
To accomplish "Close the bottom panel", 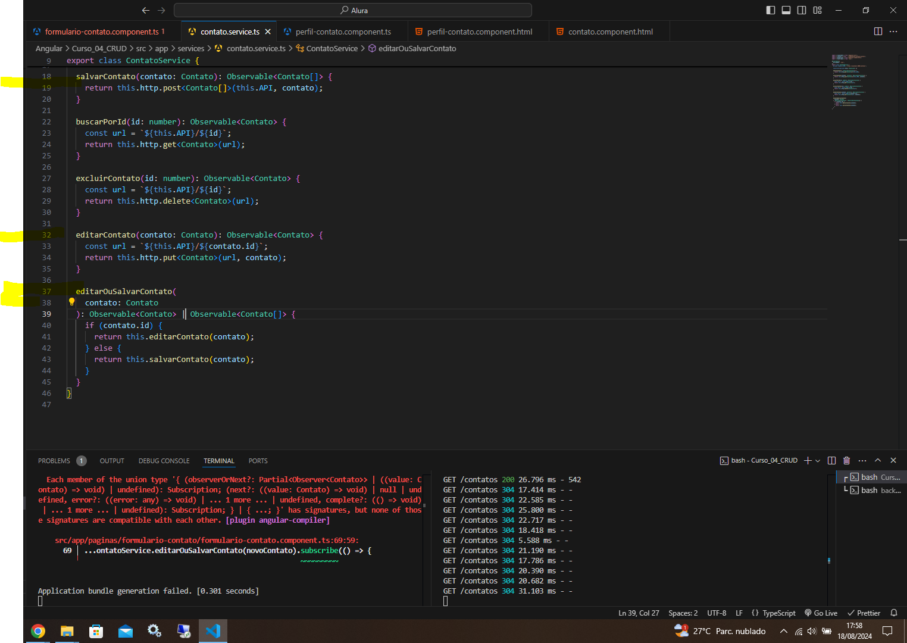I will coord(893,460).
